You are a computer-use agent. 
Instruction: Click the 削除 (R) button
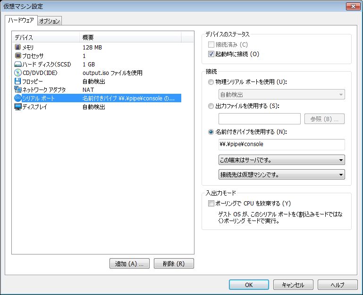tap(174, 263)
